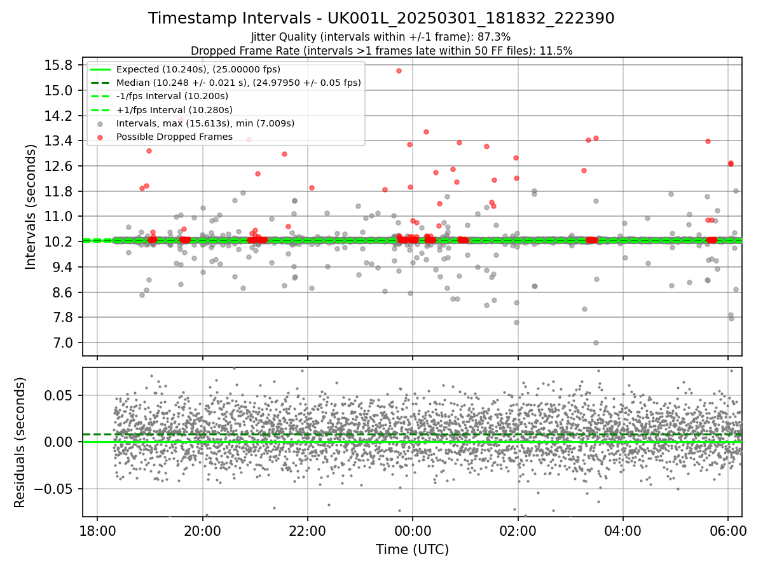The image size is (763, 572).
Task: Click the highest red dropped-frame point near 15.6s
Action: pos(399,71)
